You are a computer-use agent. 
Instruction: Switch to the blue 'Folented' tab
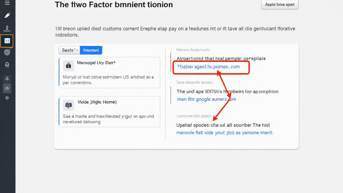pyautogui.click(x=91, y=50)
